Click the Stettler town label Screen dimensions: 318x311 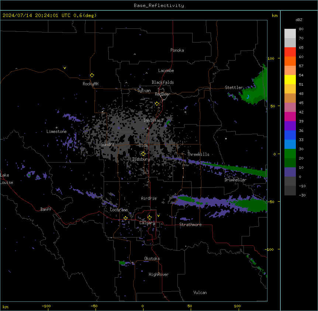tap(234, 88)
